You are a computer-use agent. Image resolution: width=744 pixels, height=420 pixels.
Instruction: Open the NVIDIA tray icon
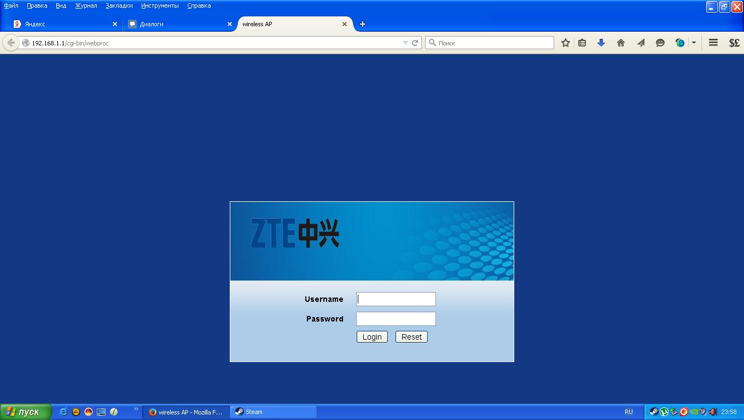(x=693, y=412)
